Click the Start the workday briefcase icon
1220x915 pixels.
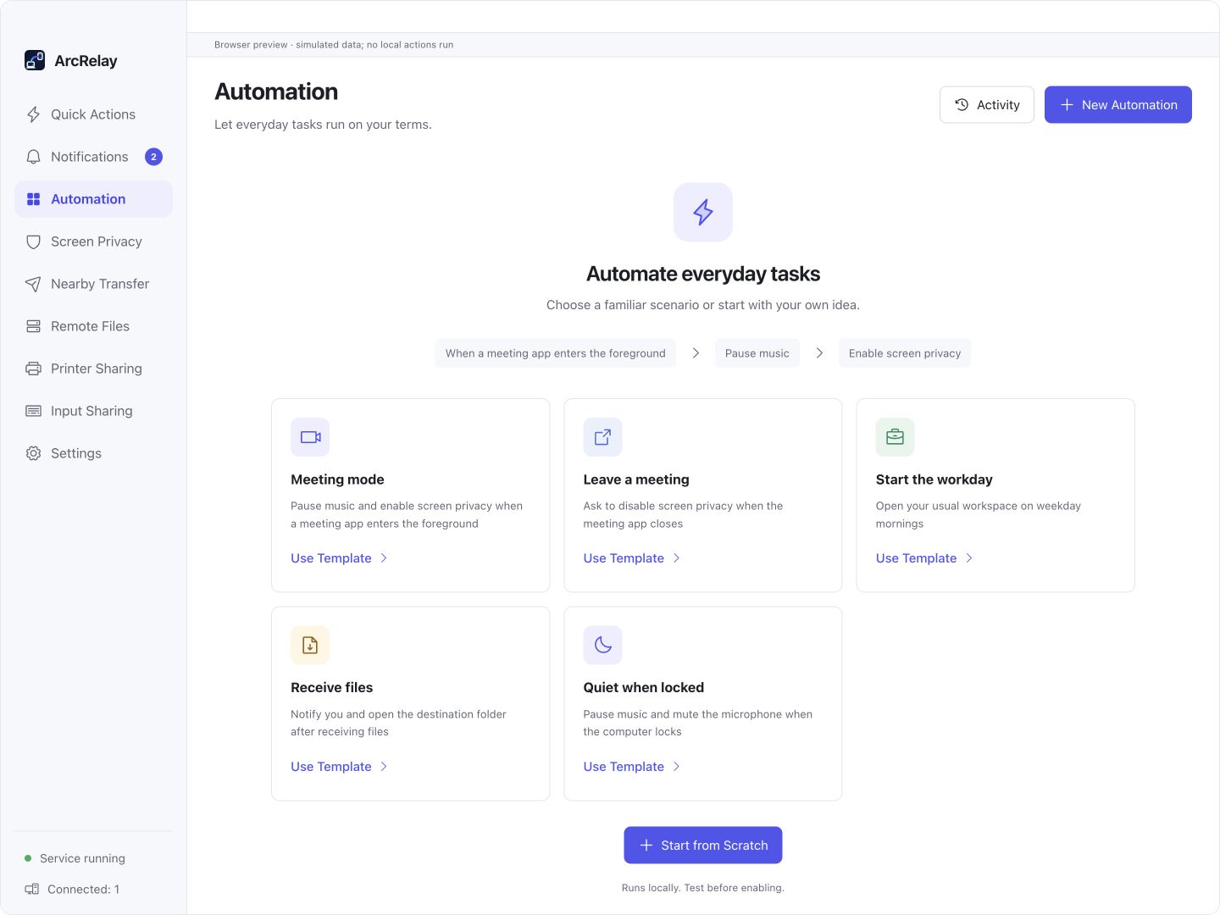click(895, 437)
